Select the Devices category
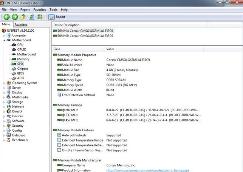Viewport: 243px width, 172px height. [x=17, y=116]
